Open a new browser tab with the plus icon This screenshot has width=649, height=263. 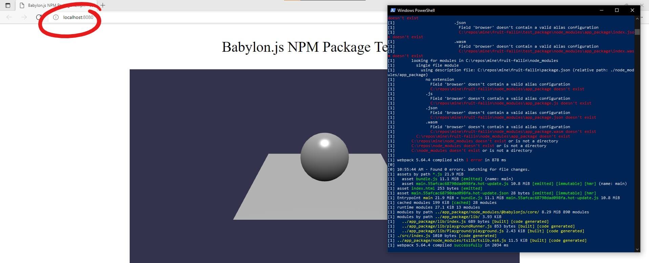[x=103, y=5]
